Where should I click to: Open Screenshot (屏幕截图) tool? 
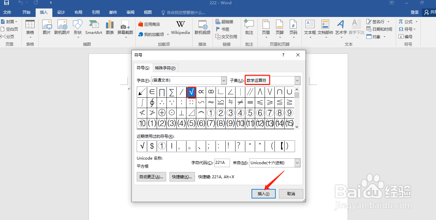[125, 29]
